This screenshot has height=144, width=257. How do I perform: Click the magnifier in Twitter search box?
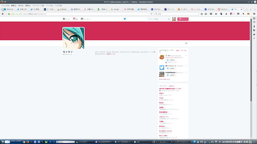(x=169, y=19)
